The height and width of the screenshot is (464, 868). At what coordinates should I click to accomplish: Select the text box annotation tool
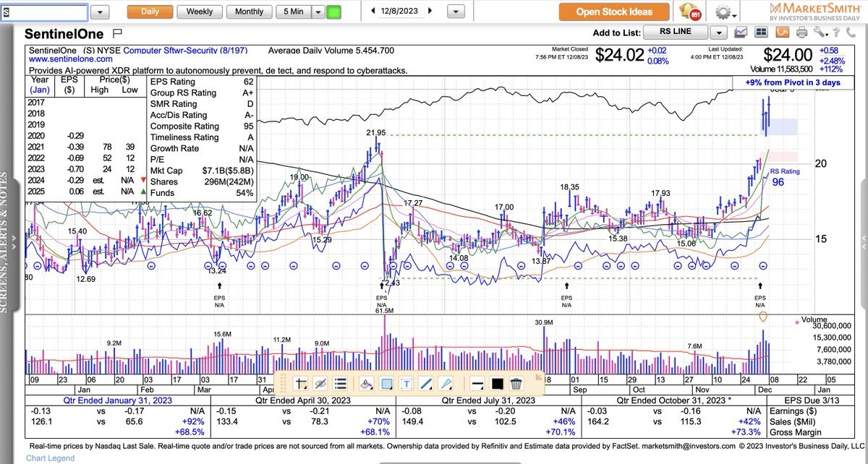click(407, 384)
